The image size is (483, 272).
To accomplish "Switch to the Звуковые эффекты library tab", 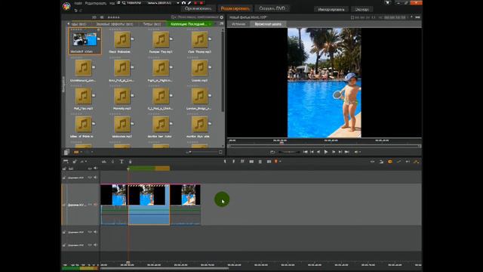I will pyautogui.click(x=115, y=24).
